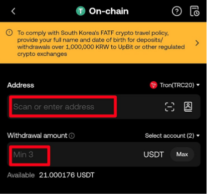The width and height of the screenshot is (207, 194).
Task: Focus the Min 3 amount field
Action: [x=29, y=156]
